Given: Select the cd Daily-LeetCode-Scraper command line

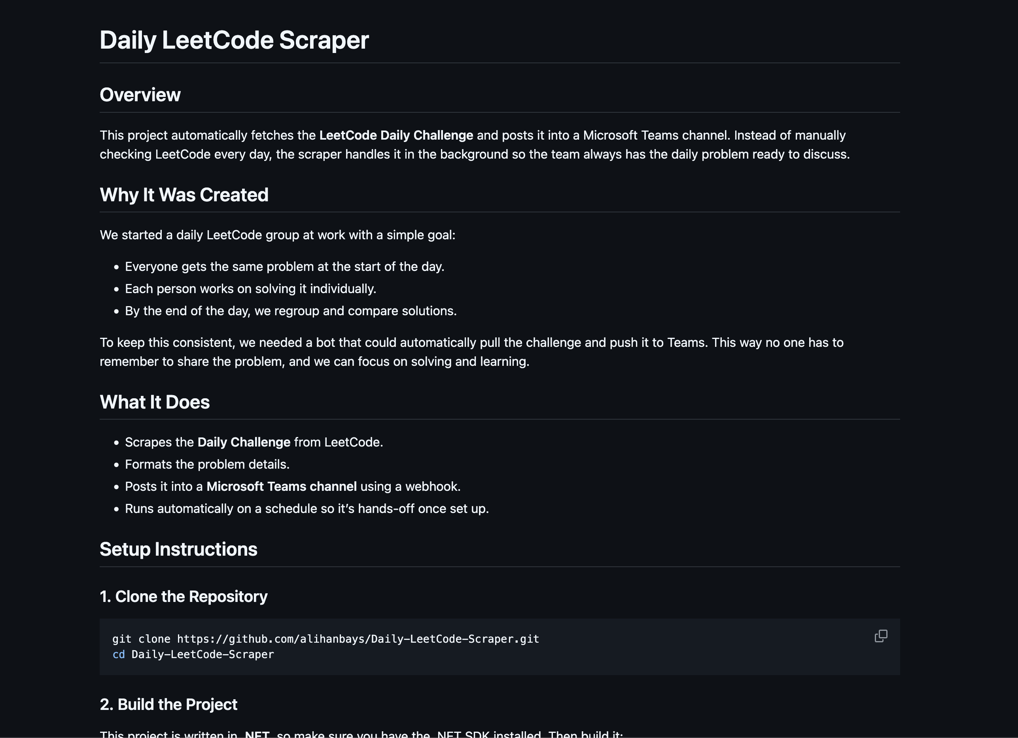Looking at the screenshot, I should [193, 655].
